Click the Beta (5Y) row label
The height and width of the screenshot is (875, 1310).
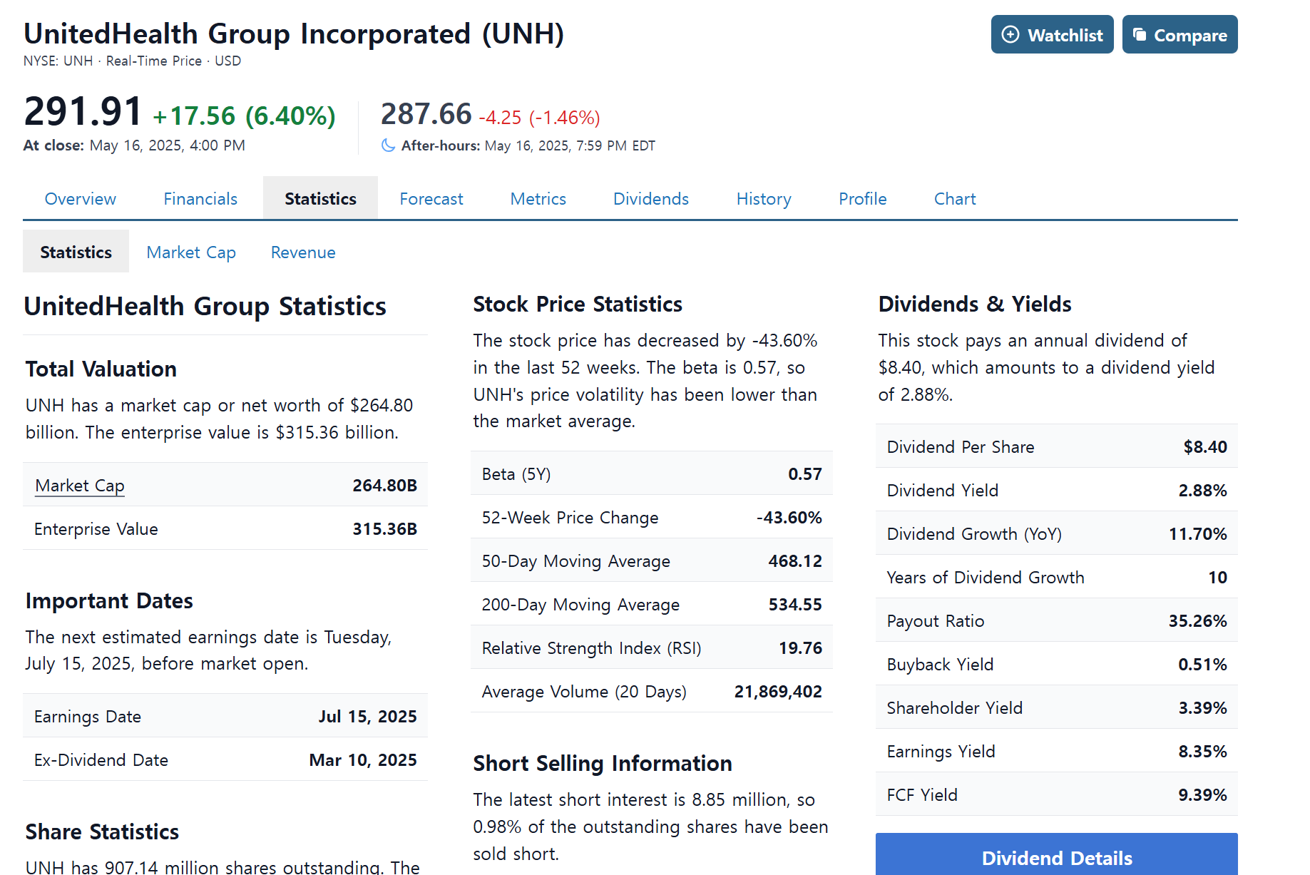tap(516, 474)
